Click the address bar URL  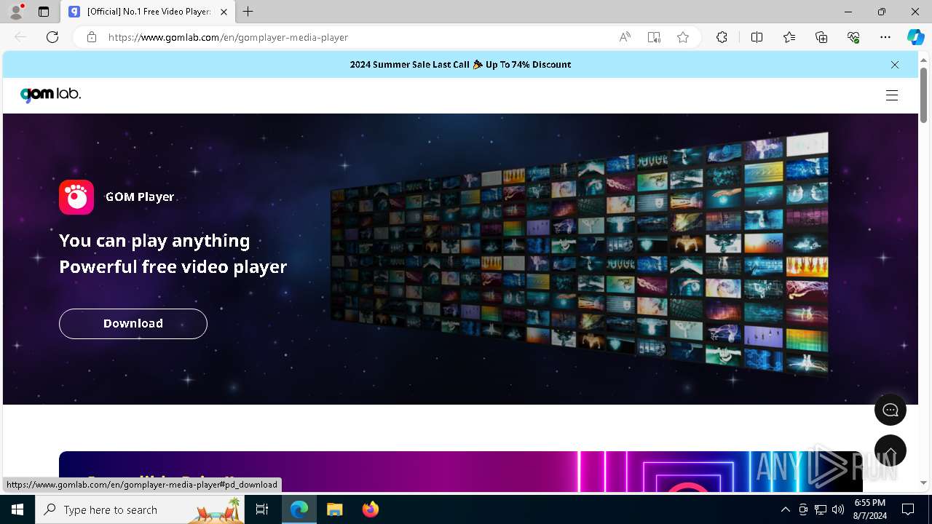[228, 37]
